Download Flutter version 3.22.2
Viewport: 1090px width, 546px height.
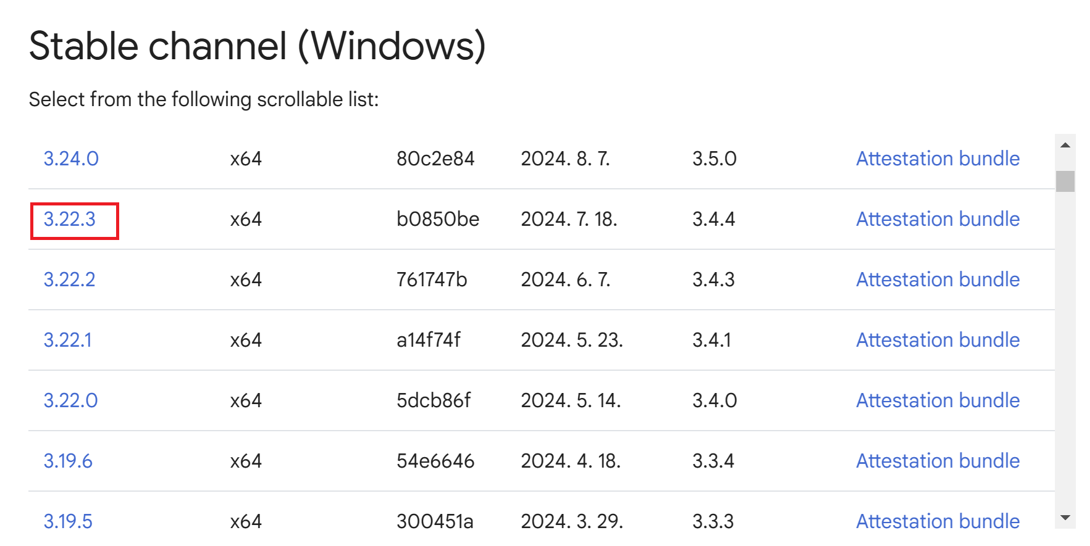coord(69,279)
